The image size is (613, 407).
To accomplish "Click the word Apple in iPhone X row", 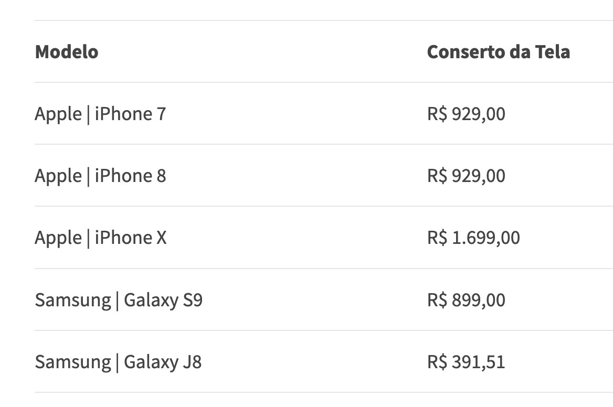I will [58, 238].
